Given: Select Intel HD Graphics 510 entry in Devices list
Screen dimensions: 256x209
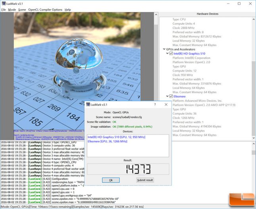Looking at the screenshot, I should 116,137.
